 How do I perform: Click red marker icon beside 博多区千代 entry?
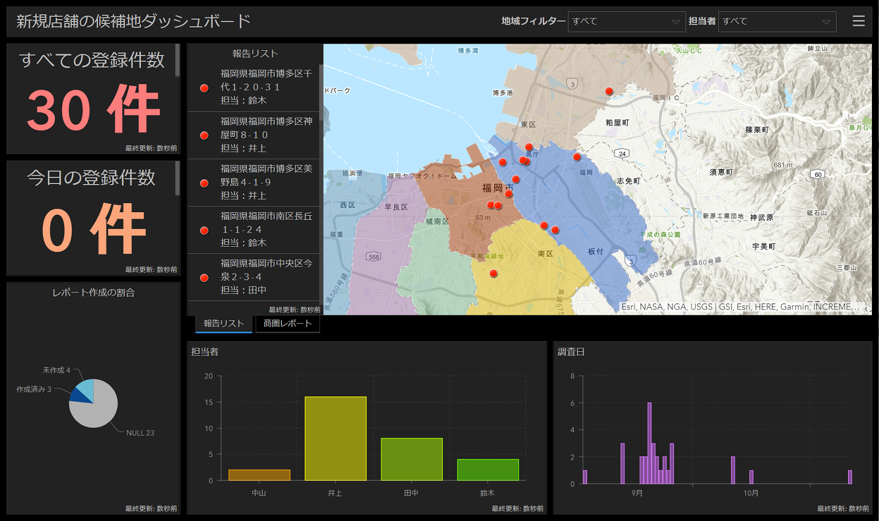pos(204,88)
